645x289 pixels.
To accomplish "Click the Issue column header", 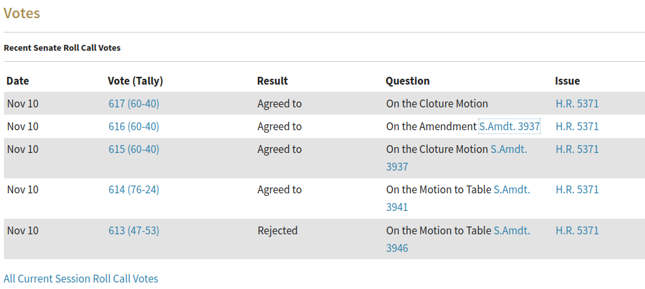I will pos(567,81).
